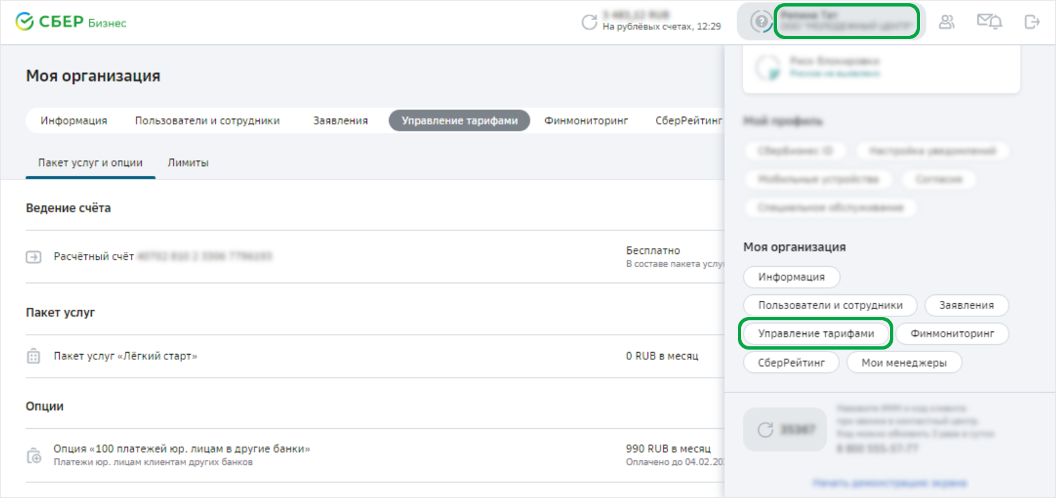This screenshot has width=1056, height=498.
Task: Click the logout icon
Action: point(1031,22)
